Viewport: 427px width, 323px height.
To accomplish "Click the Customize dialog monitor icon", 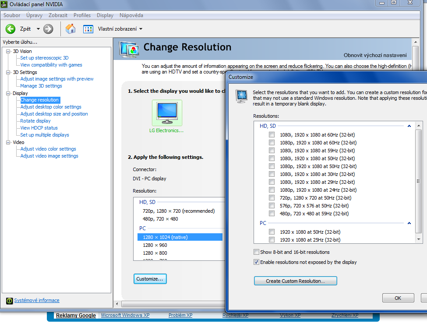I will [242, 96].
